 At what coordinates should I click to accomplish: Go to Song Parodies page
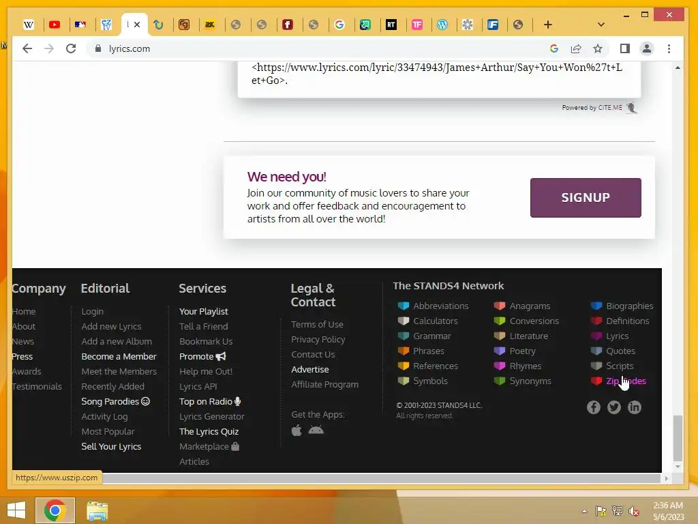pyautogui.click(x=115, y=401)
